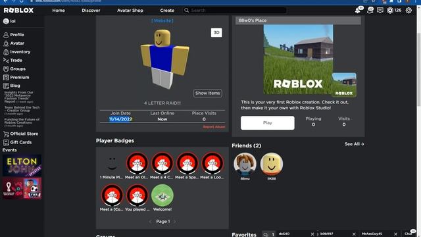
Task: Click the You played ... badge icon
Action: click(137, 195)
